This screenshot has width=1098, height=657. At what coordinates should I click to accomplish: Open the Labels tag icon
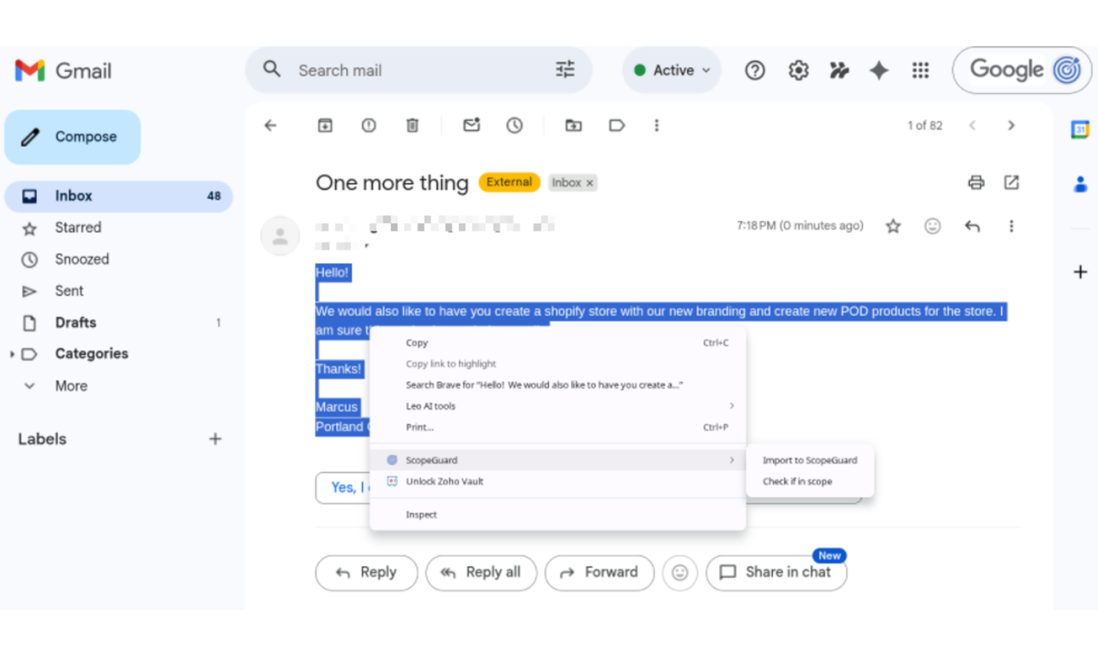[616, 125]
